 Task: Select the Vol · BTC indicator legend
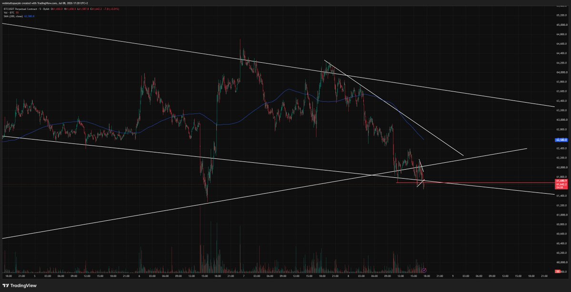10,12
